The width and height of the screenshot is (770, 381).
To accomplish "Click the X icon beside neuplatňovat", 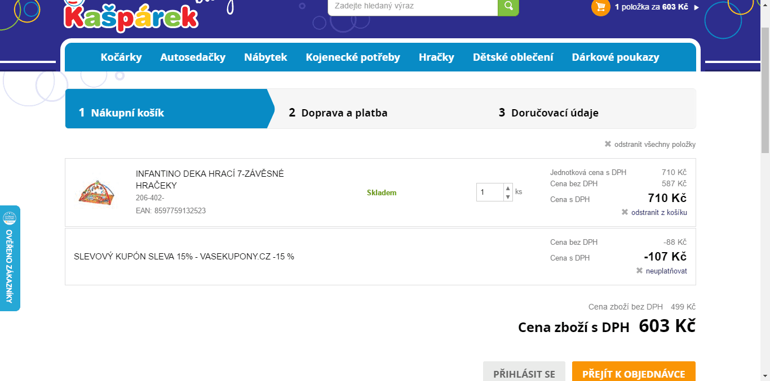I will [x=639, y=271].
